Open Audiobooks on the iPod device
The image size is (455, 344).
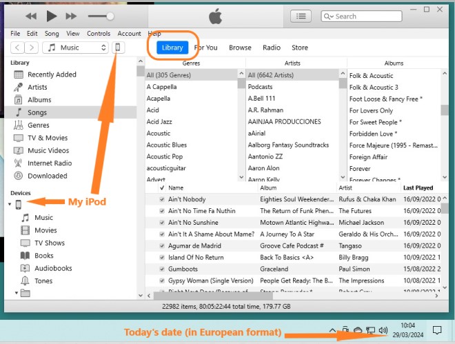[53, 268]
